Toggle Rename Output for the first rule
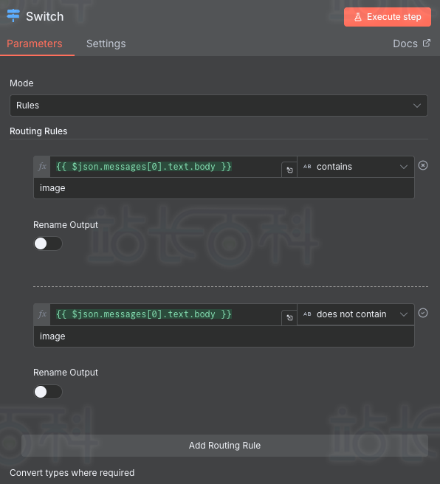Screen dimensions: 440x484 click(x=48, y=243)
